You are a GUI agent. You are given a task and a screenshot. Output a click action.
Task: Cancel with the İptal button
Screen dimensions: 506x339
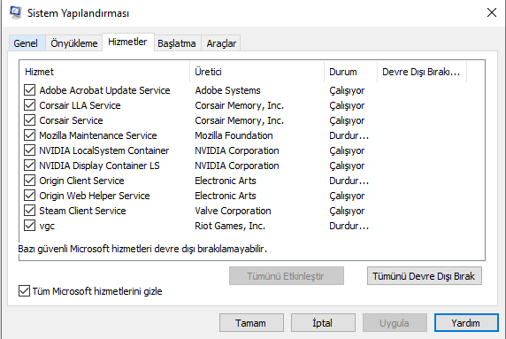coord(323,322)
